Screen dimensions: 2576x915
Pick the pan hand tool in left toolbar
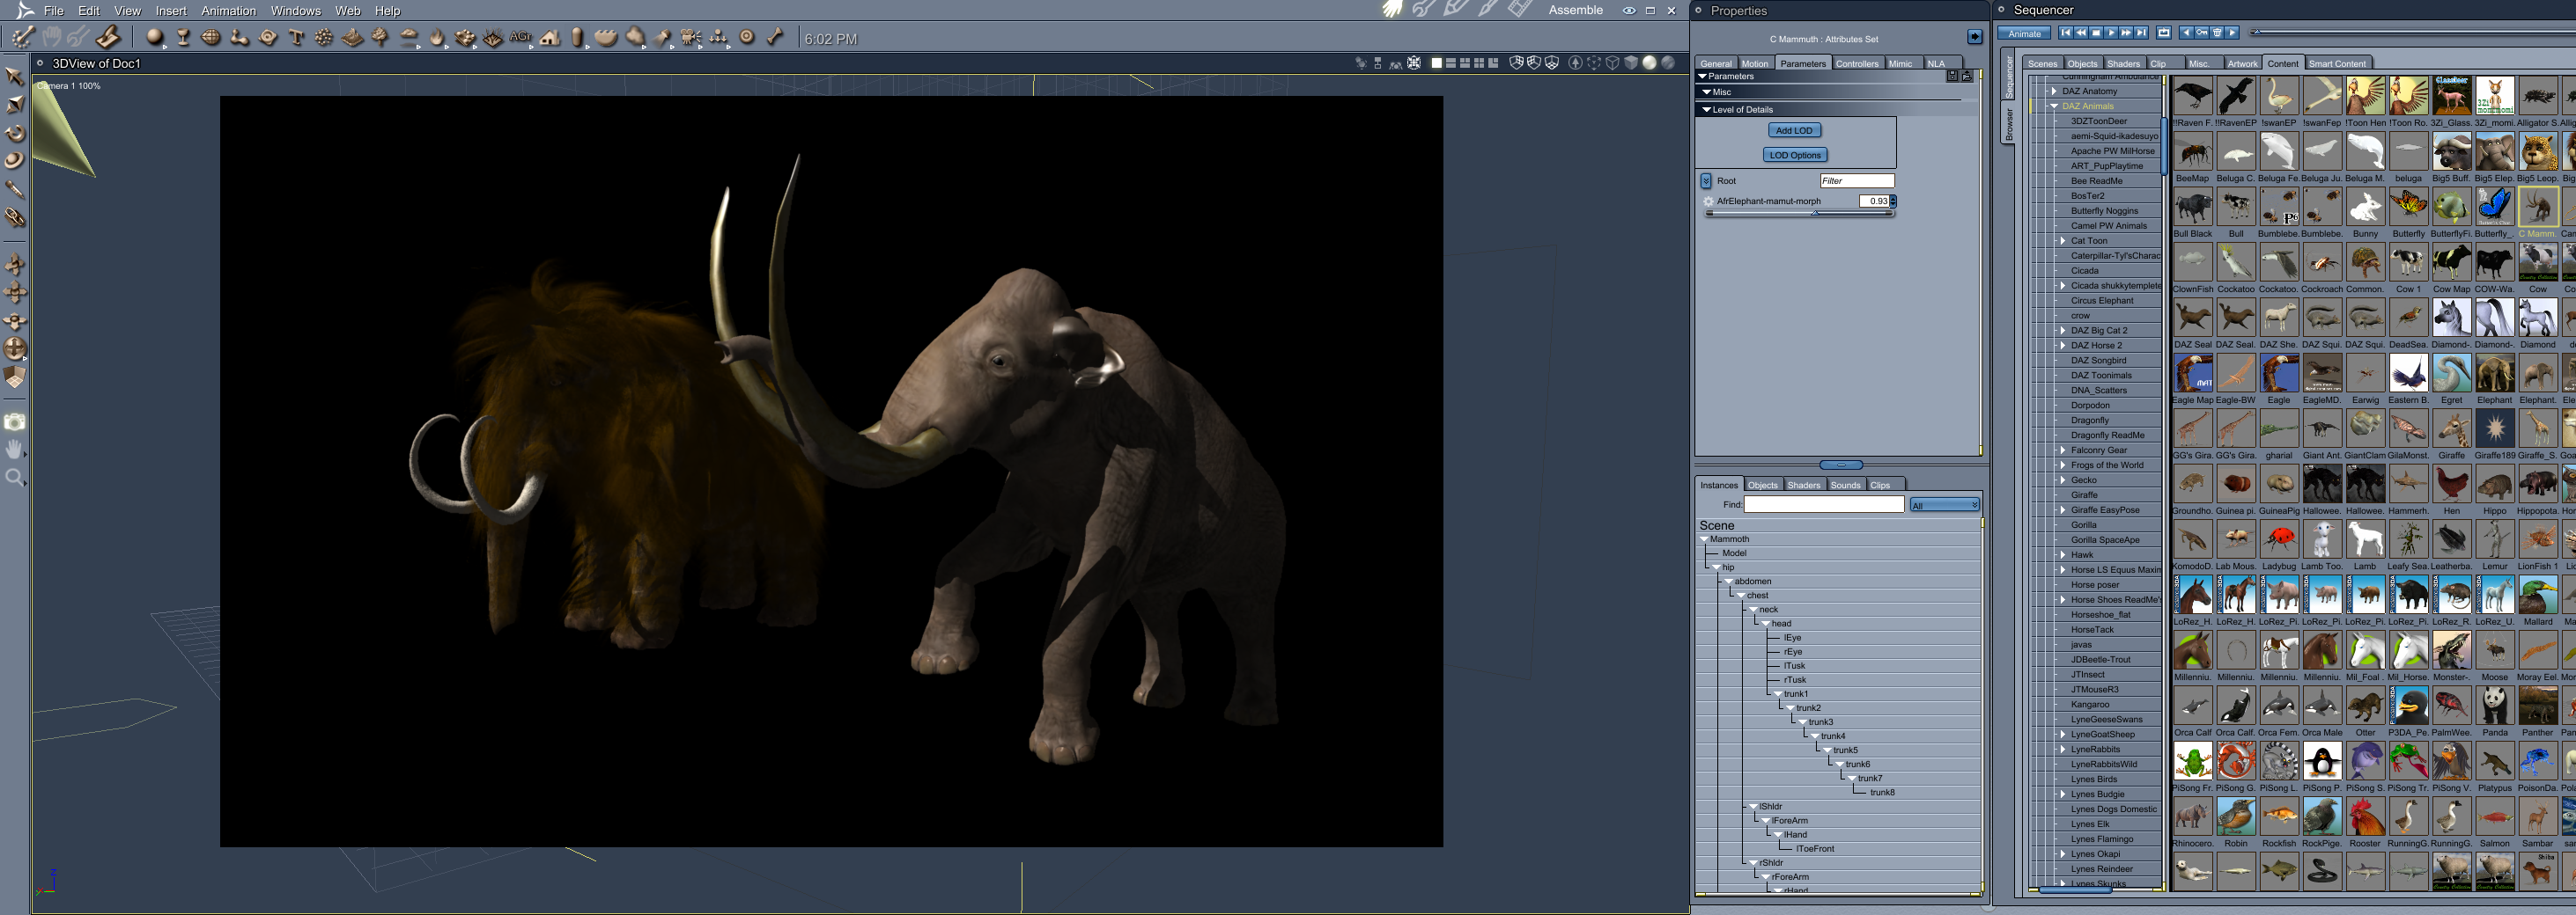15,450
